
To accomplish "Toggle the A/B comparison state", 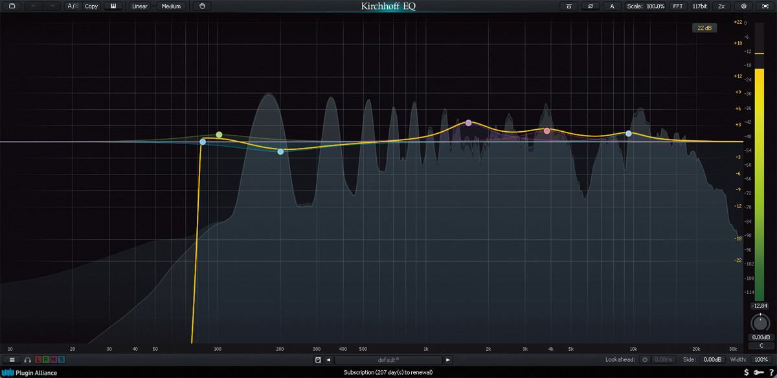I will coord(73,6).
